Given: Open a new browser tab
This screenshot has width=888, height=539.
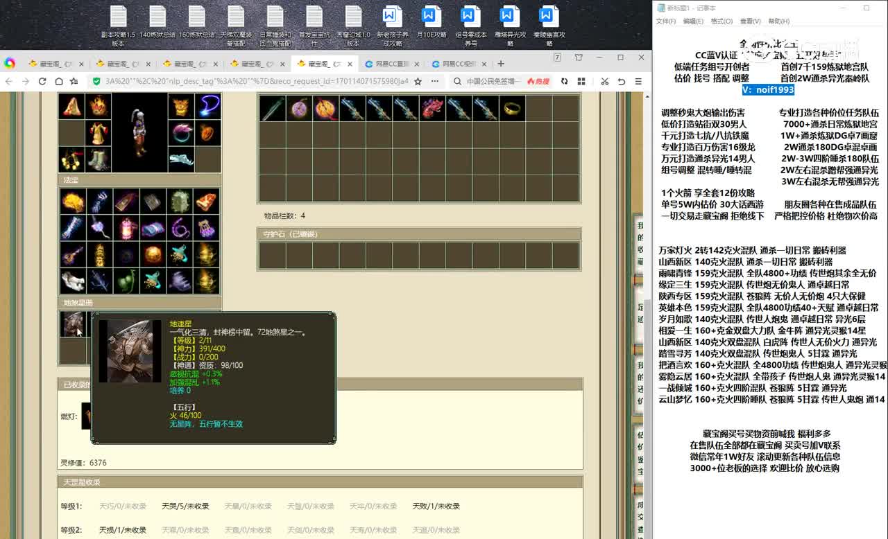Looking at the screenshot, I should (501, 64).
